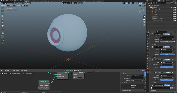This screenshot has height=93, width=177.
Task: Select the Measure tool
Action: pyautogui.click(x=3, y=33)
